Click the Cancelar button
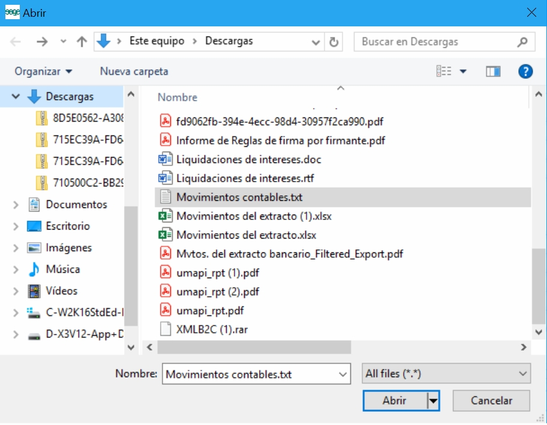The width and height of the screenshot is (547, 425). pos(491,401)
